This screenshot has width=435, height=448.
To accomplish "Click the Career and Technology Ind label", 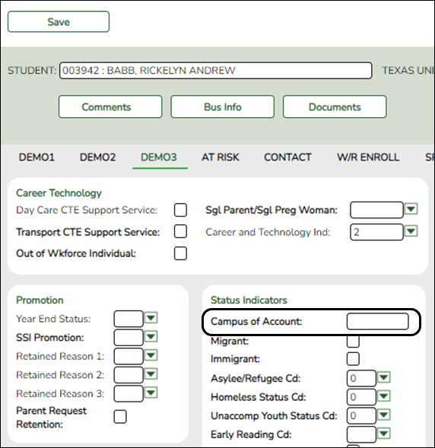I will (x=268, y=232).
